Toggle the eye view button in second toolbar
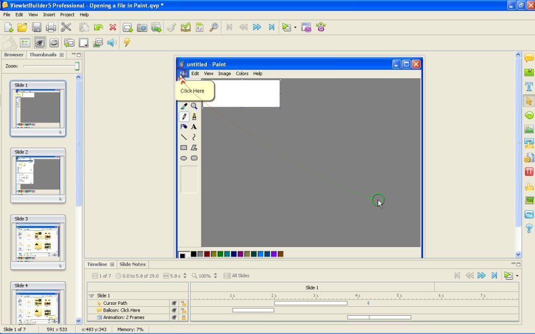Image resolution: width=535 pixels, height=334 pixels. pos(40,43)
